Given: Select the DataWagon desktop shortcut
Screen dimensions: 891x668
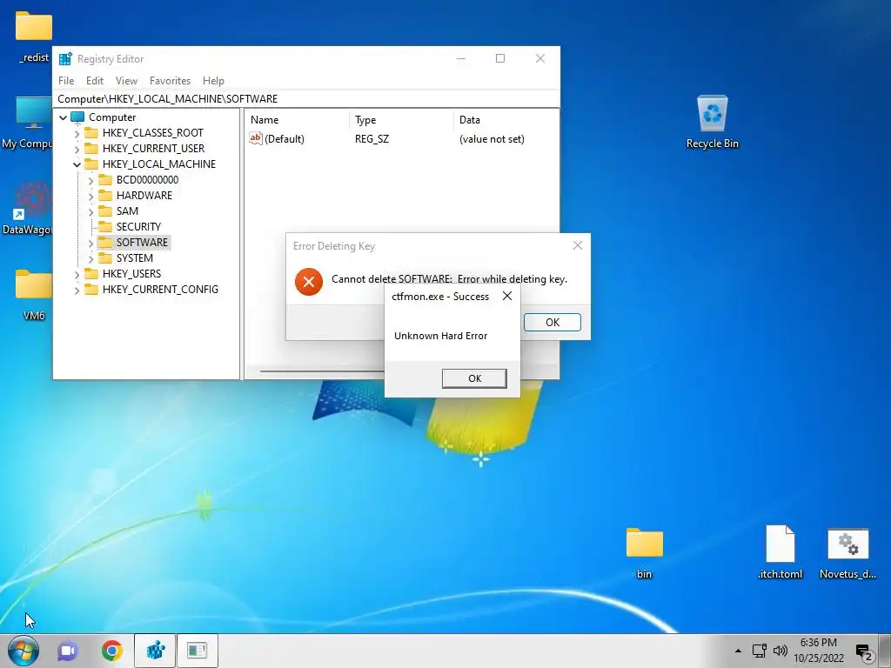Looking at the screenshot, I should coord(27,209).
